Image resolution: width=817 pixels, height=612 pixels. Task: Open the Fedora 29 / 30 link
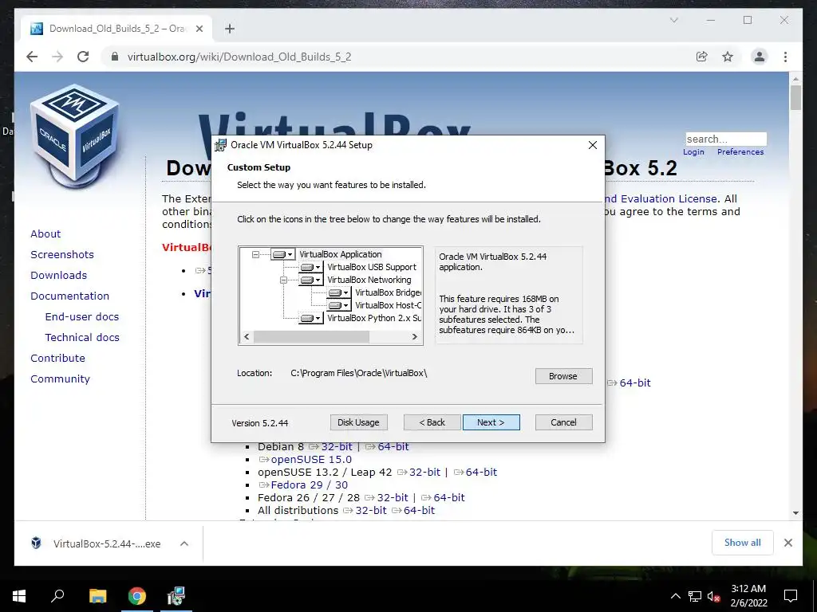309,485
